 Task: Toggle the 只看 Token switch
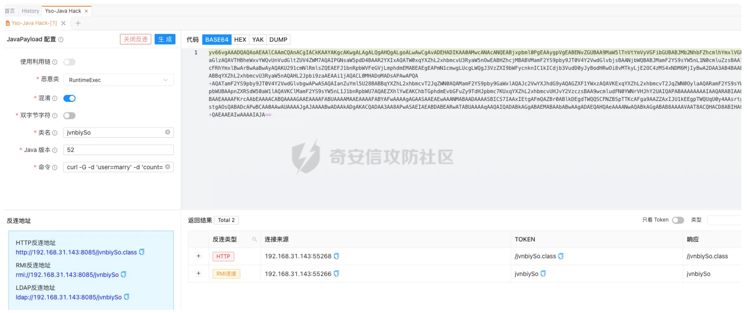[x=678, y=220]
